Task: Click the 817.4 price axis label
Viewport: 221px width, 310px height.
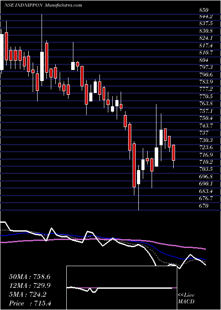Action: tap(206, 46)
